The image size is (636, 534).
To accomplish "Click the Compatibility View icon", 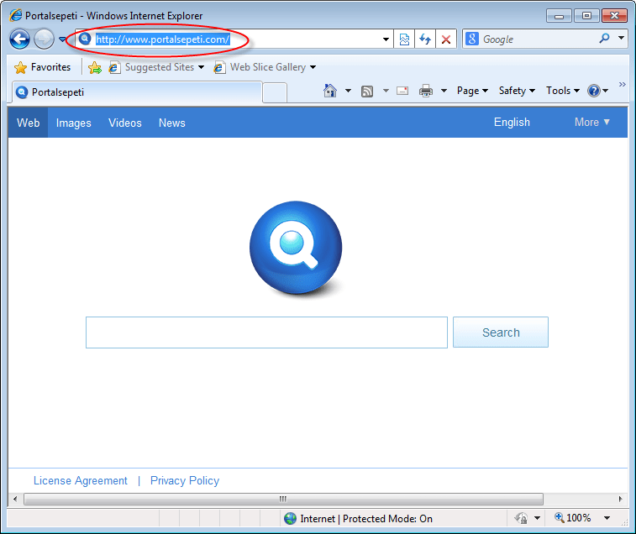I will tap(404, 39).
